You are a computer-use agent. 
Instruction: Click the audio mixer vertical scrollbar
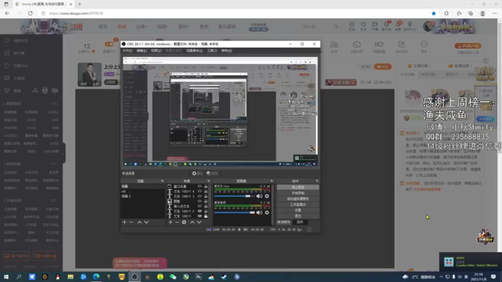(x=273, y=205)
